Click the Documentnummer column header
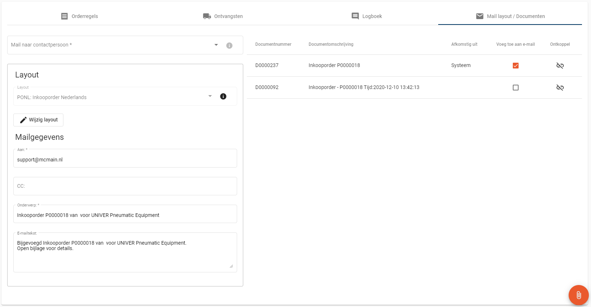Screen dimensions: 591x307 (273, 44)
